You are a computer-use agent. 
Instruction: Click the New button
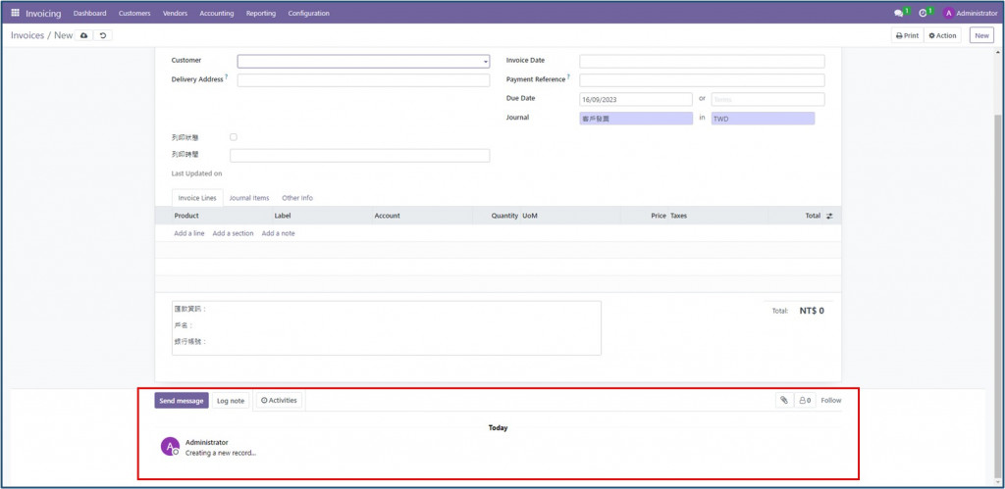tap(981, 36)
